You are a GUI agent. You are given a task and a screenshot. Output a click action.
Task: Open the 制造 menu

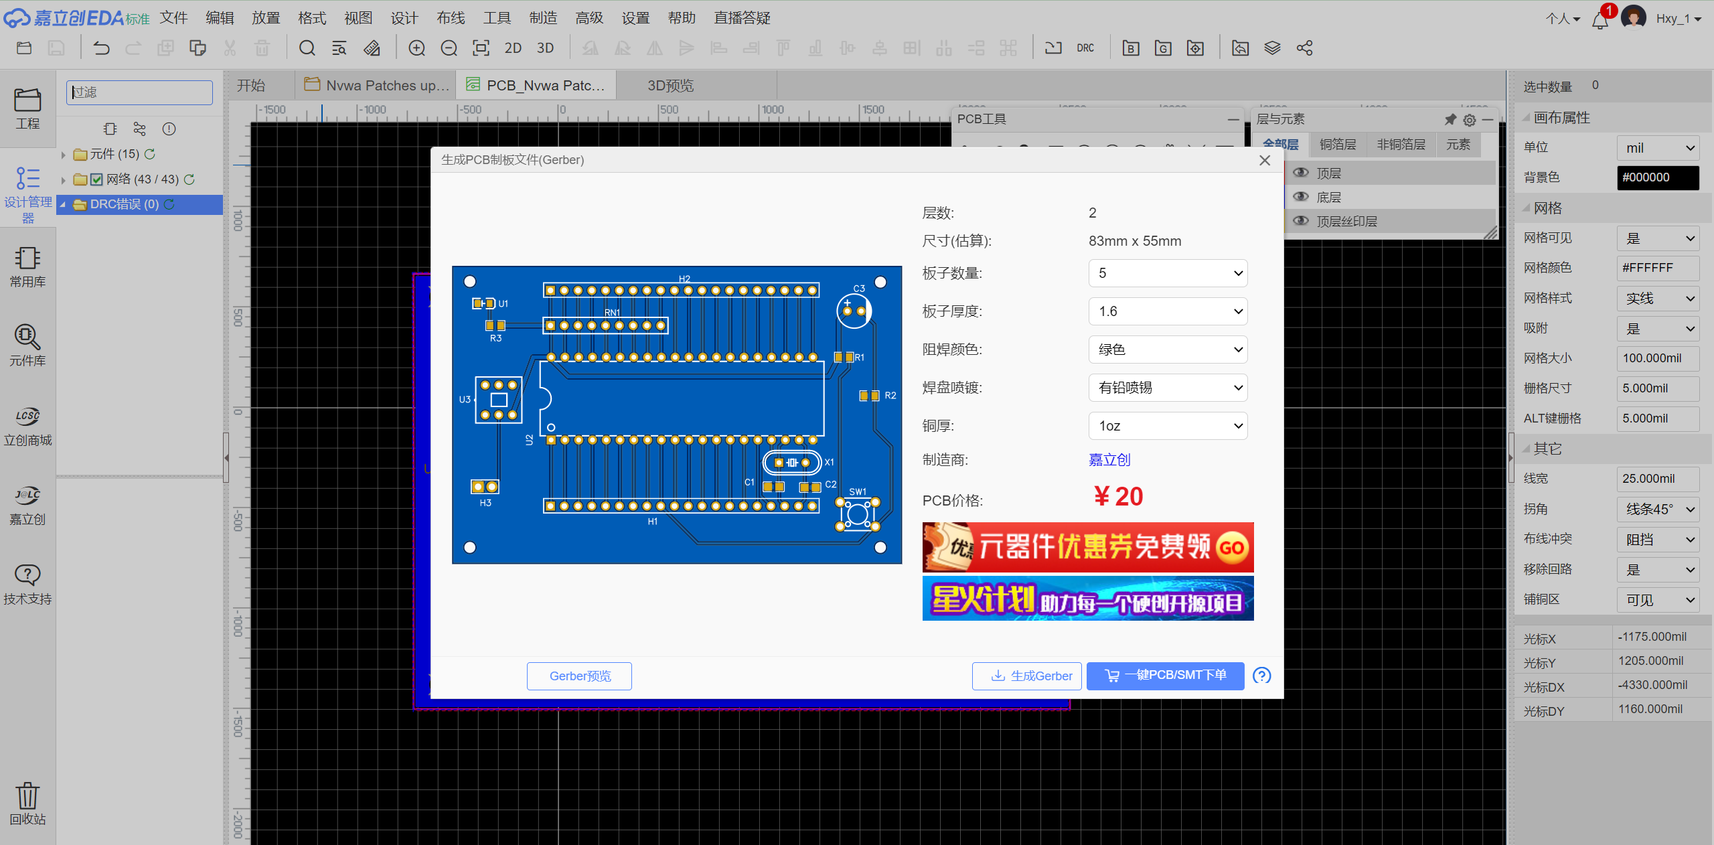[542, 18]
